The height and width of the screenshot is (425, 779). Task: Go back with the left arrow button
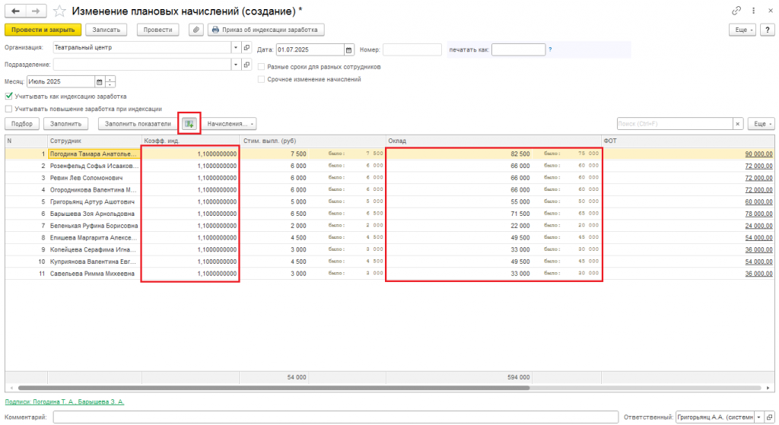[x=15, y=11]
